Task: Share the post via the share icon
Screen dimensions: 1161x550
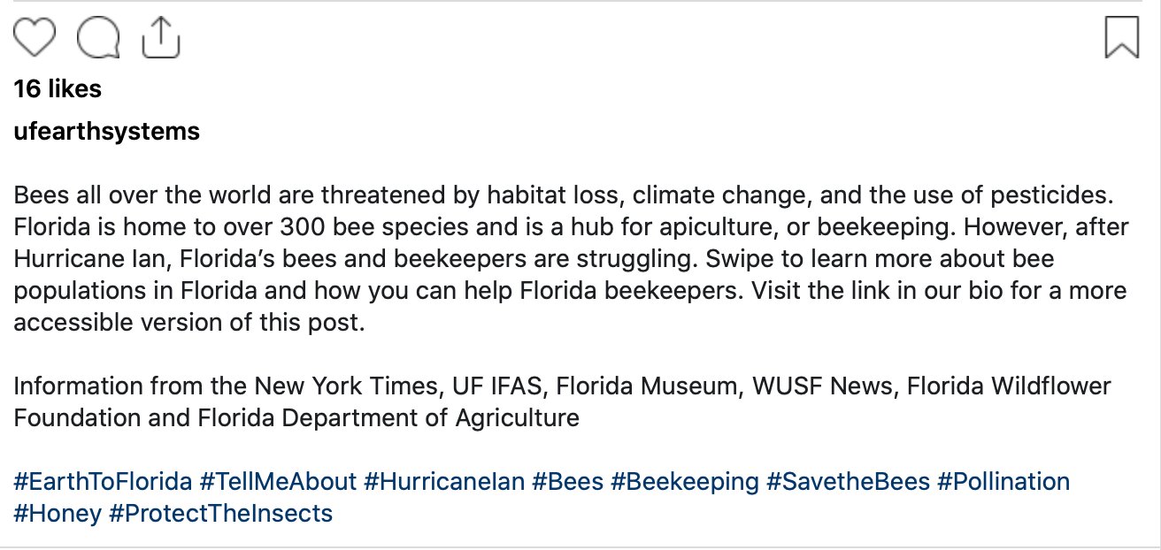Action: click(161, 37)
